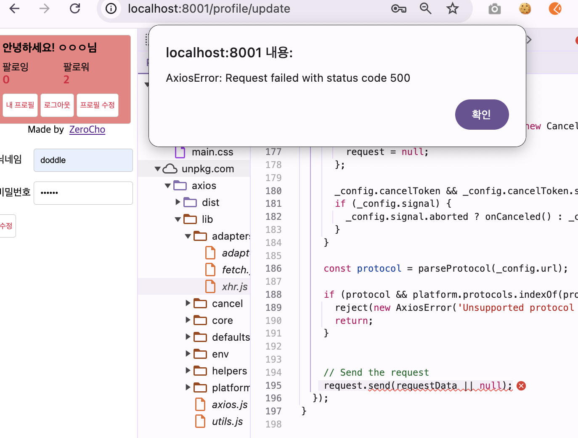Click the cancel folder icon

[x=200, y=304]
